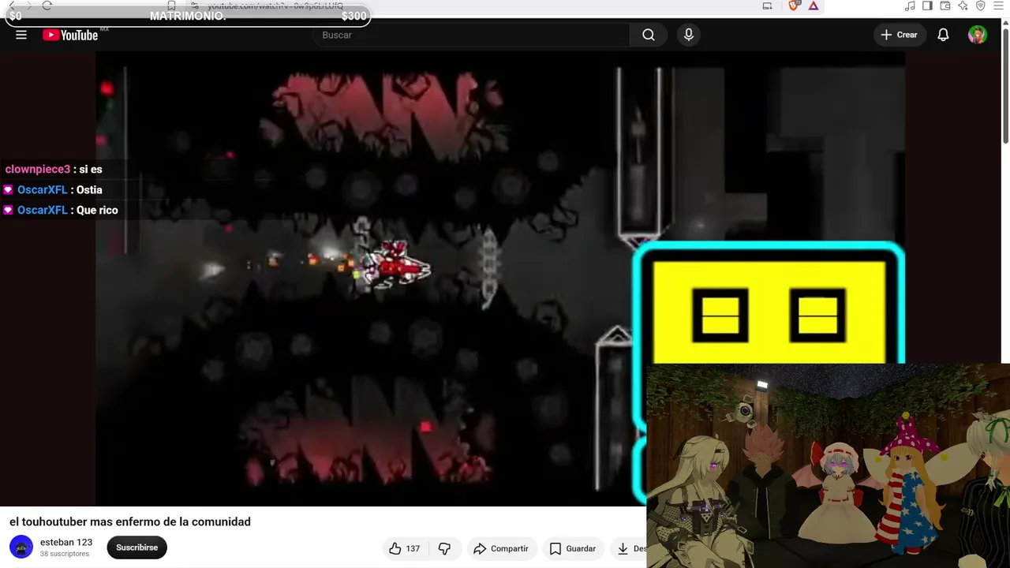Open the music note playlist icon in browser toolbar

pos(910,6)
